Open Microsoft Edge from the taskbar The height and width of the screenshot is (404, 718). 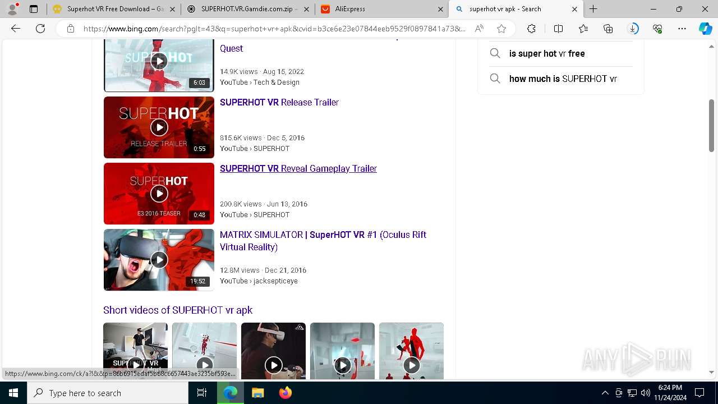pyautogui.click(x=231, y=393)
